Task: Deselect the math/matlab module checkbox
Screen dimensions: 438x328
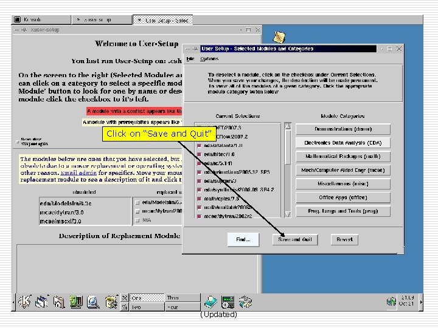Action: (x=199, y=208)
